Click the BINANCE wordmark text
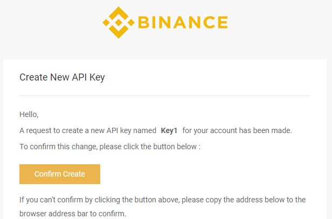This screenshot has height=219, width=332. point(183,23)
